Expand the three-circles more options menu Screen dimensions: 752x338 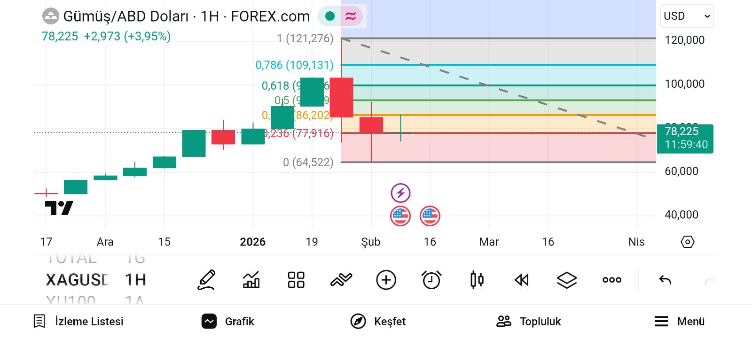click(611, 280)
